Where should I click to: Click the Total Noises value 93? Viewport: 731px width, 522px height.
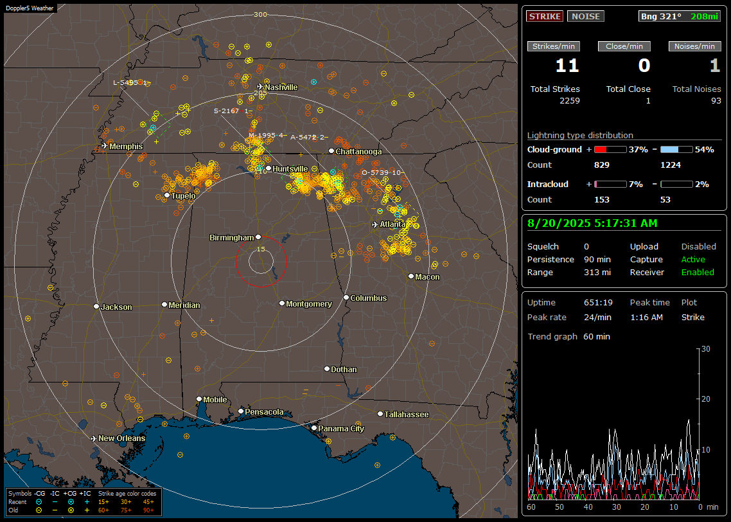pos(716,101)
